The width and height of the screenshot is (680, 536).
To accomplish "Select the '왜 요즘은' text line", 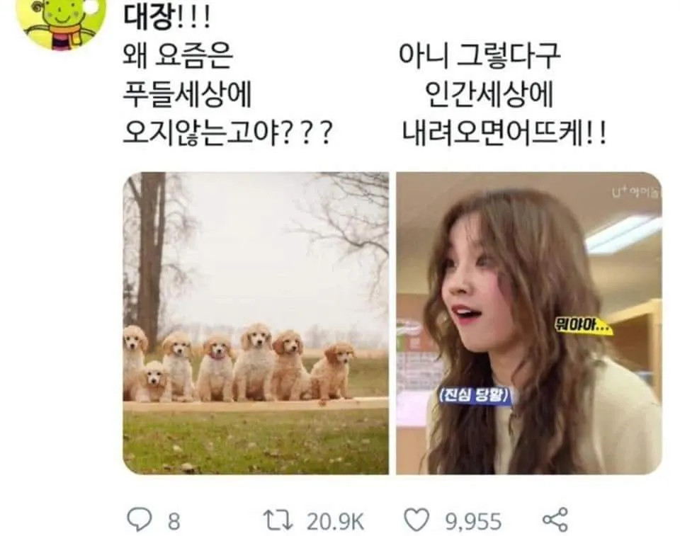I will 178,55.
